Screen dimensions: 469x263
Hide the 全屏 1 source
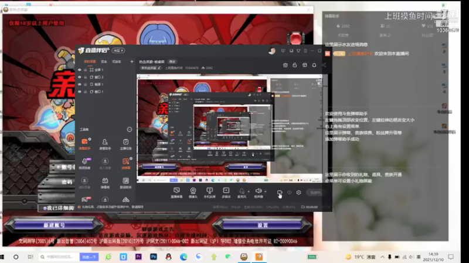pyautogui.click(x=80, y=70)
